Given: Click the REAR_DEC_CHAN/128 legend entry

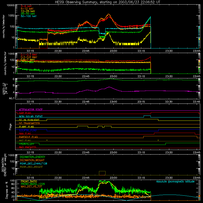Looking at the screenshot, I should (33, 163).
